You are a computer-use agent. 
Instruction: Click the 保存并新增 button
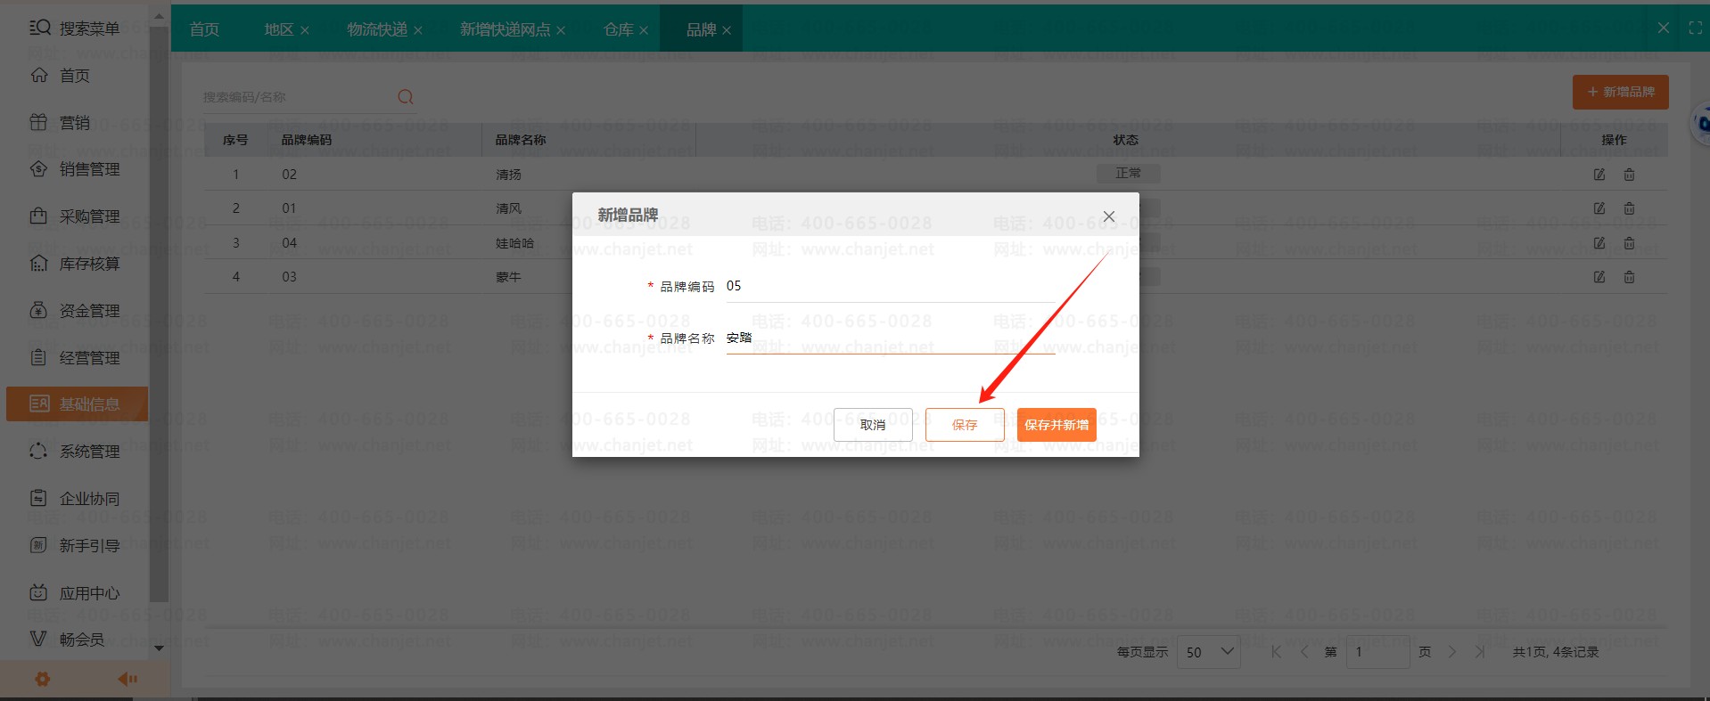pyautogui.click(x=1056, y=425)
